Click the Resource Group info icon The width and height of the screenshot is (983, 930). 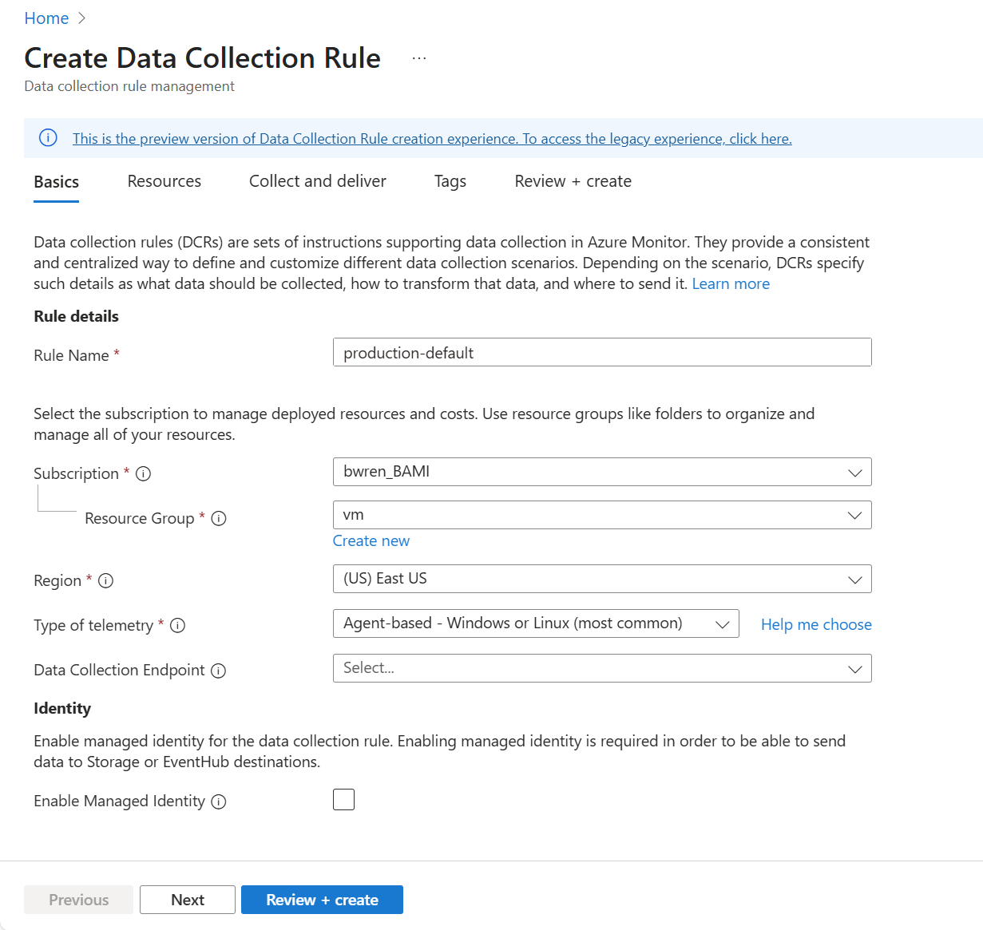pyautogui.click(x=219, y=519)
